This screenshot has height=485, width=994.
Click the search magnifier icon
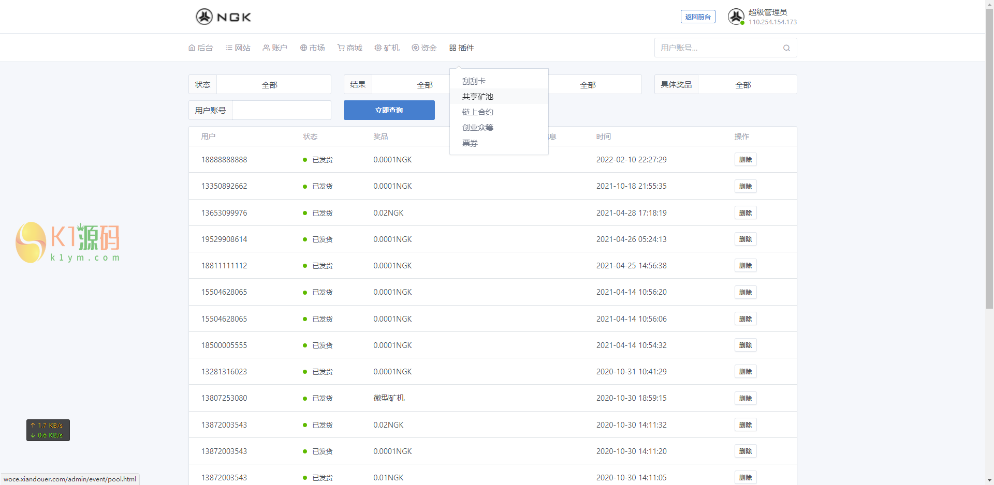(x=786, y=48)
